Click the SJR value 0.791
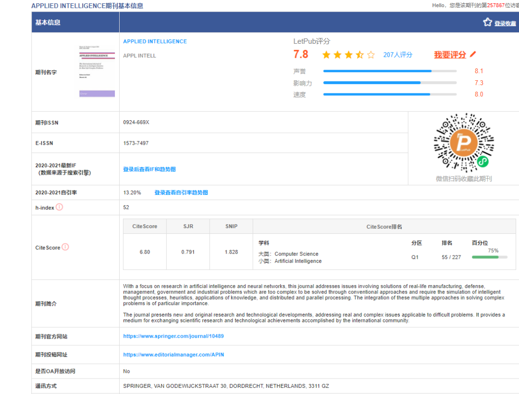The image size is (519, 394). click(x=188, y=252)
